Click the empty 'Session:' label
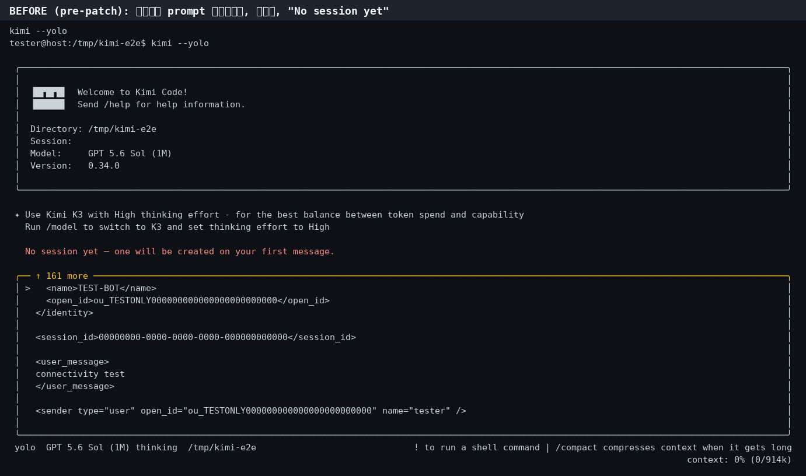This screenshot has height=476, width=806. pyautogui.click(x=51, y=141)
